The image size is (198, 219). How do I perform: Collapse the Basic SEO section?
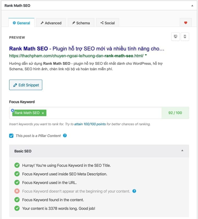pos(182,151)
